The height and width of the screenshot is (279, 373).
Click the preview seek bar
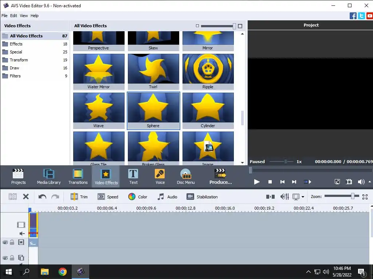[x=311, y=170]
